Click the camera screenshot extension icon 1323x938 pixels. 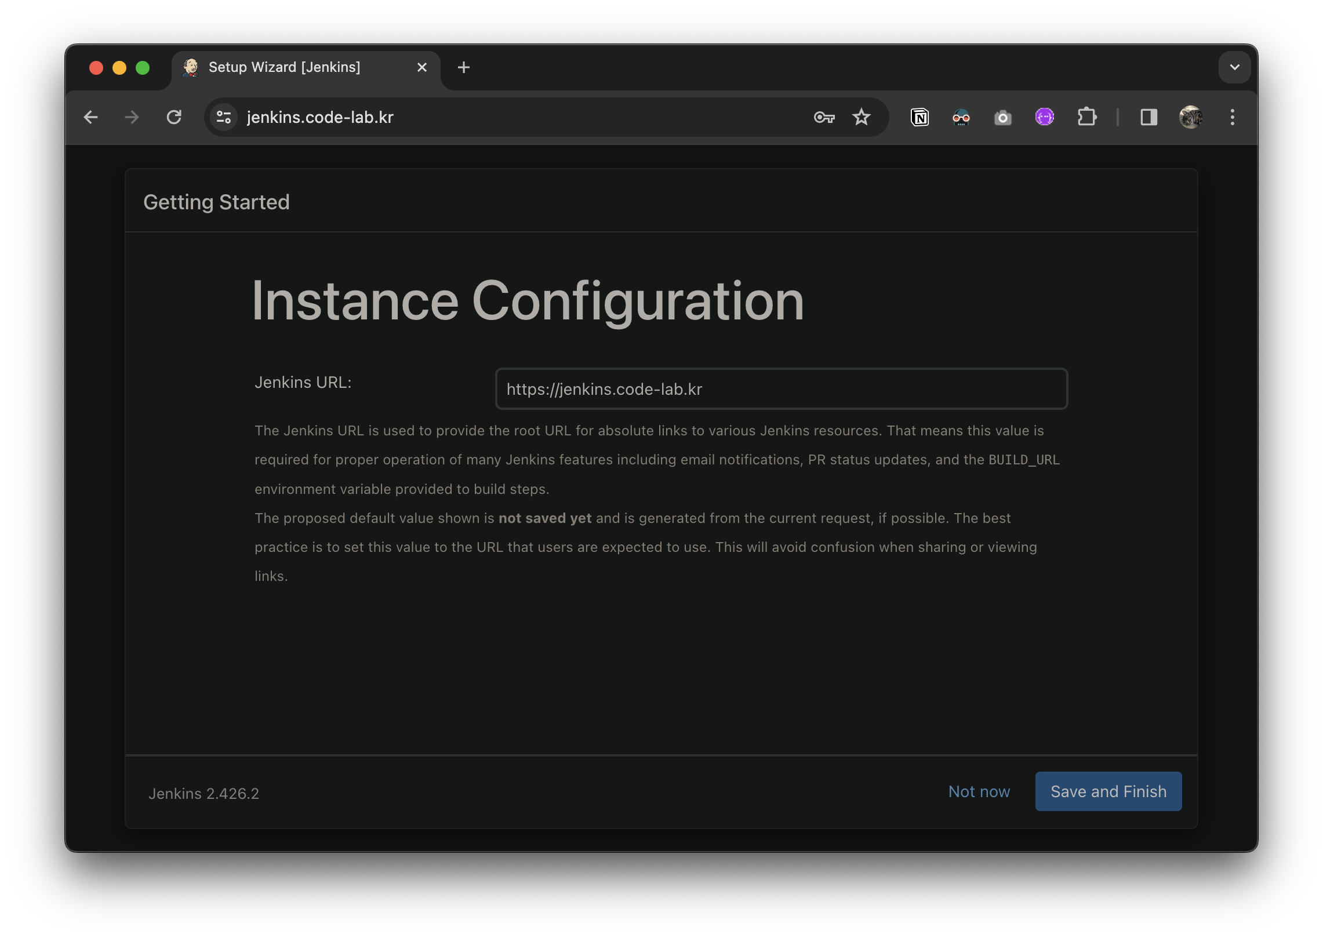tap(1002, 118)
